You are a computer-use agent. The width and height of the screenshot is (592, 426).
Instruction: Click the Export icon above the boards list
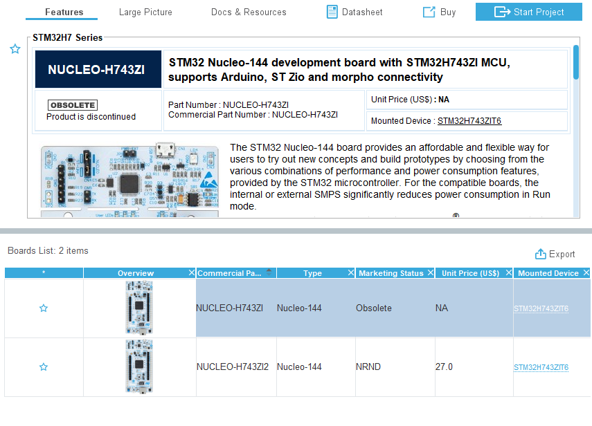point(540,254)
